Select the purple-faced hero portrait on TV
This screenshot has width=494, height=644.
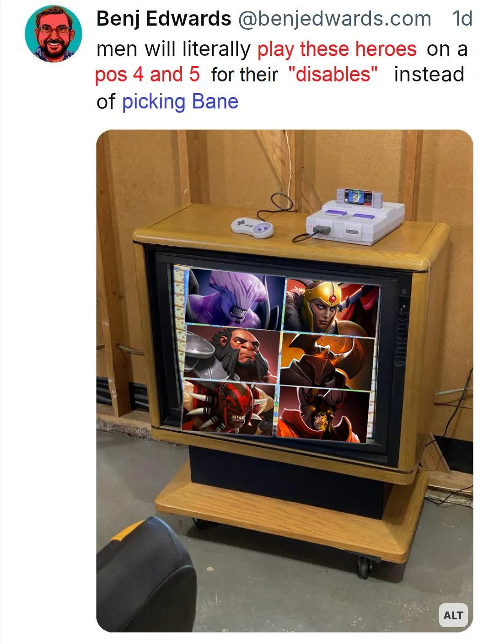pyautogui.click(x=236, y=298)
